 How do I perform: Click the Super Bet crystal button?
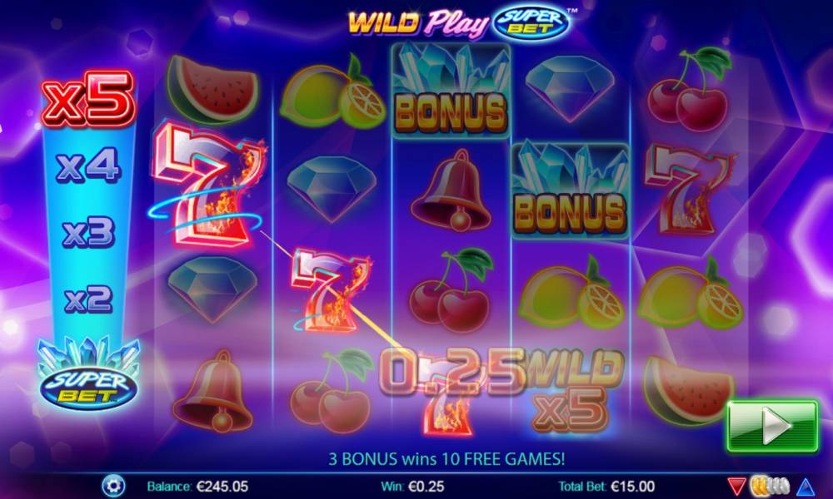pyautogui.click(x=89, y=375)
